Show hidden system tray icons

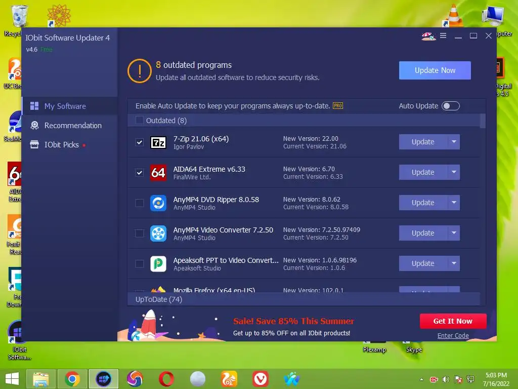coord(421,379)
